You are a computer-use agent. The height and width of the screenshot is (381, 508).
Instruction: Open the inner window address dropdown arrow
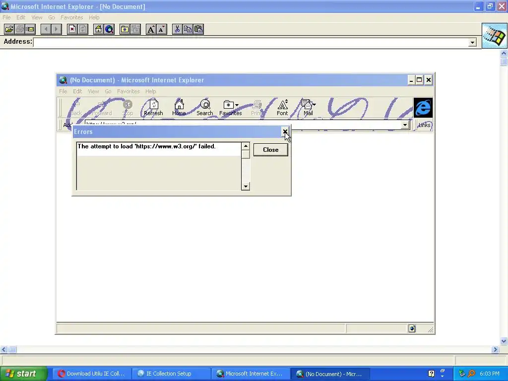[405, 125]
